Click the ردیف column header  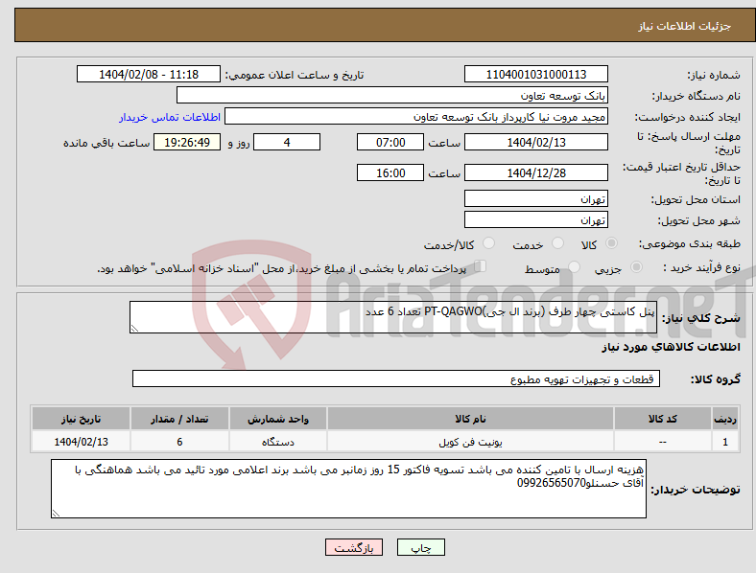point(725,419)
